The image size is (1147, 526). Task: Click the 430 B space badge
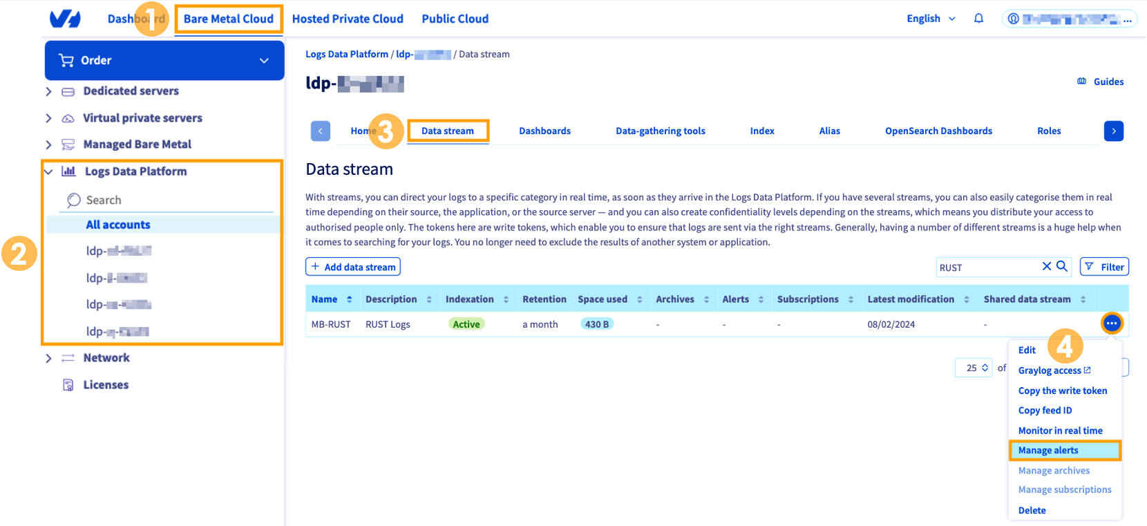coord(597,324)
